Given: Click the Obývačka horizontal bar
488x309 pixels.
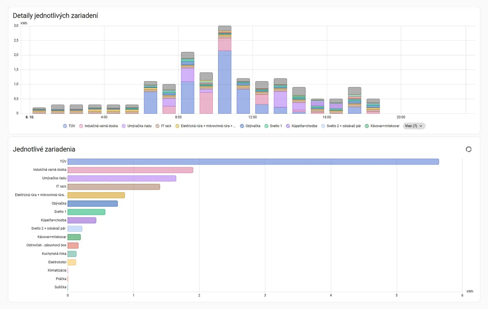Looking at the screenshot, I should tap(93, 203).
